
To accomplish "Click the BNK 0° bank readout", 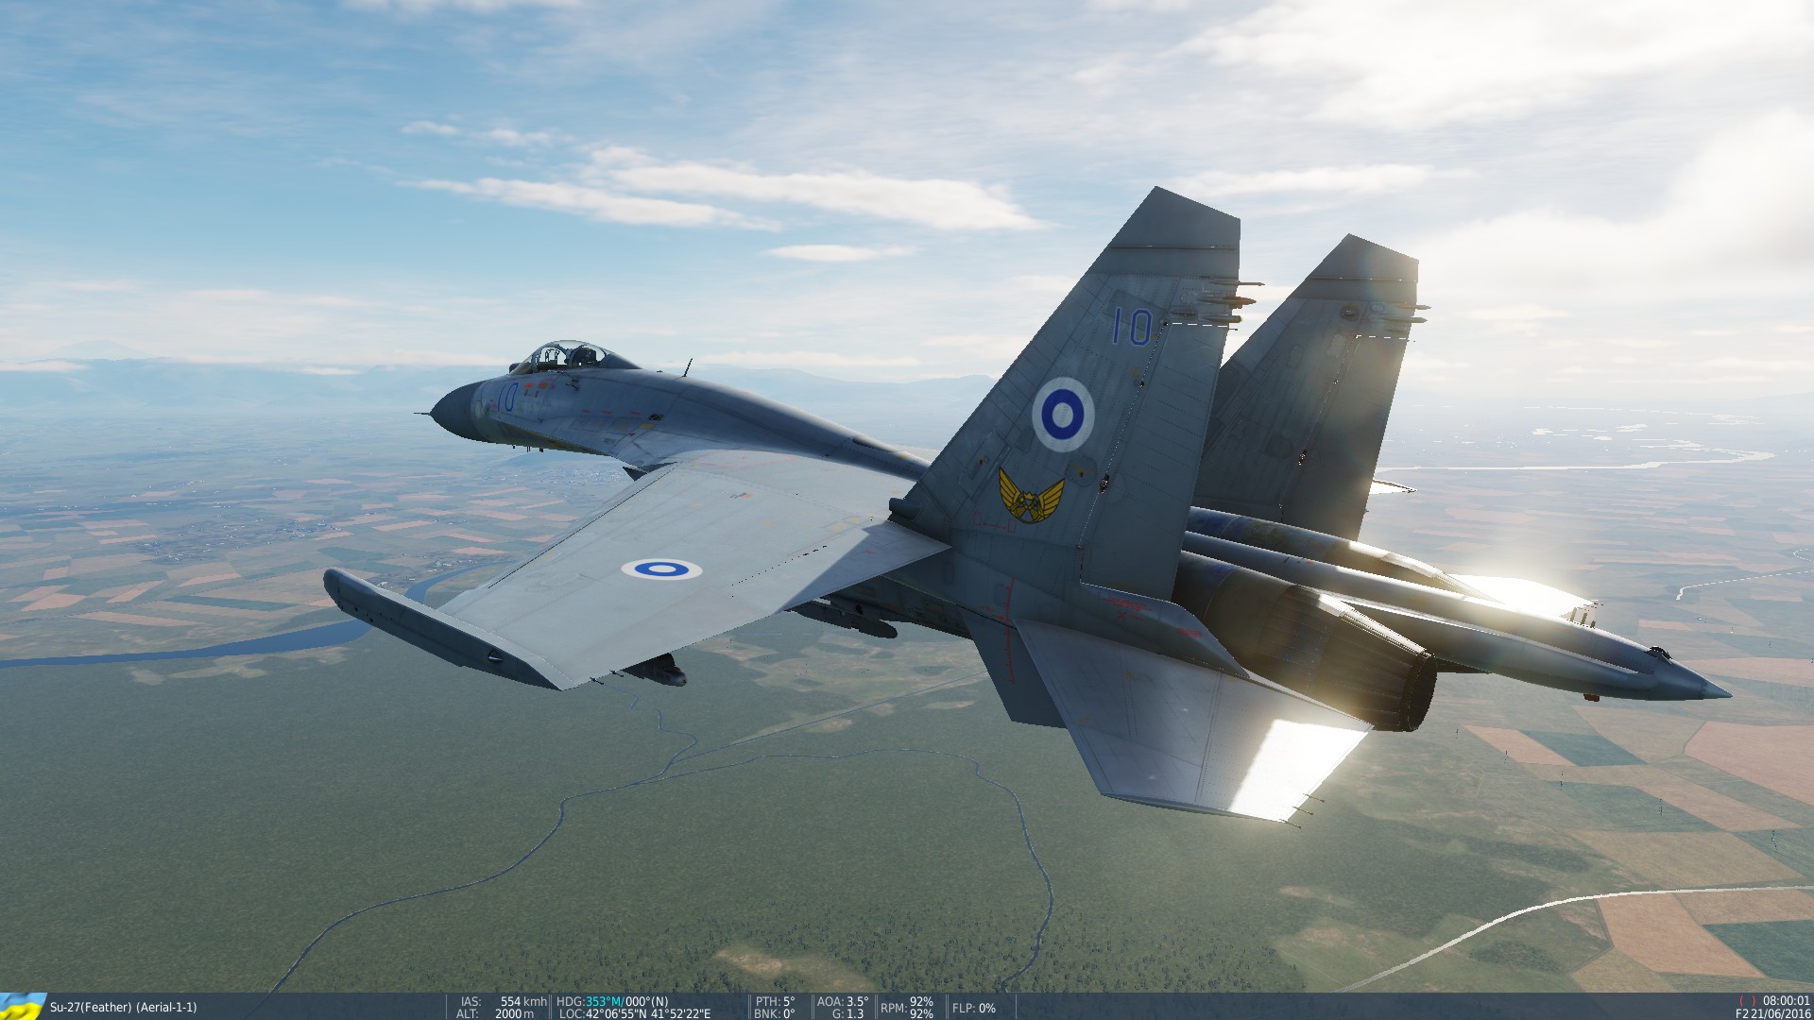I will click(x=775, y=1014).
